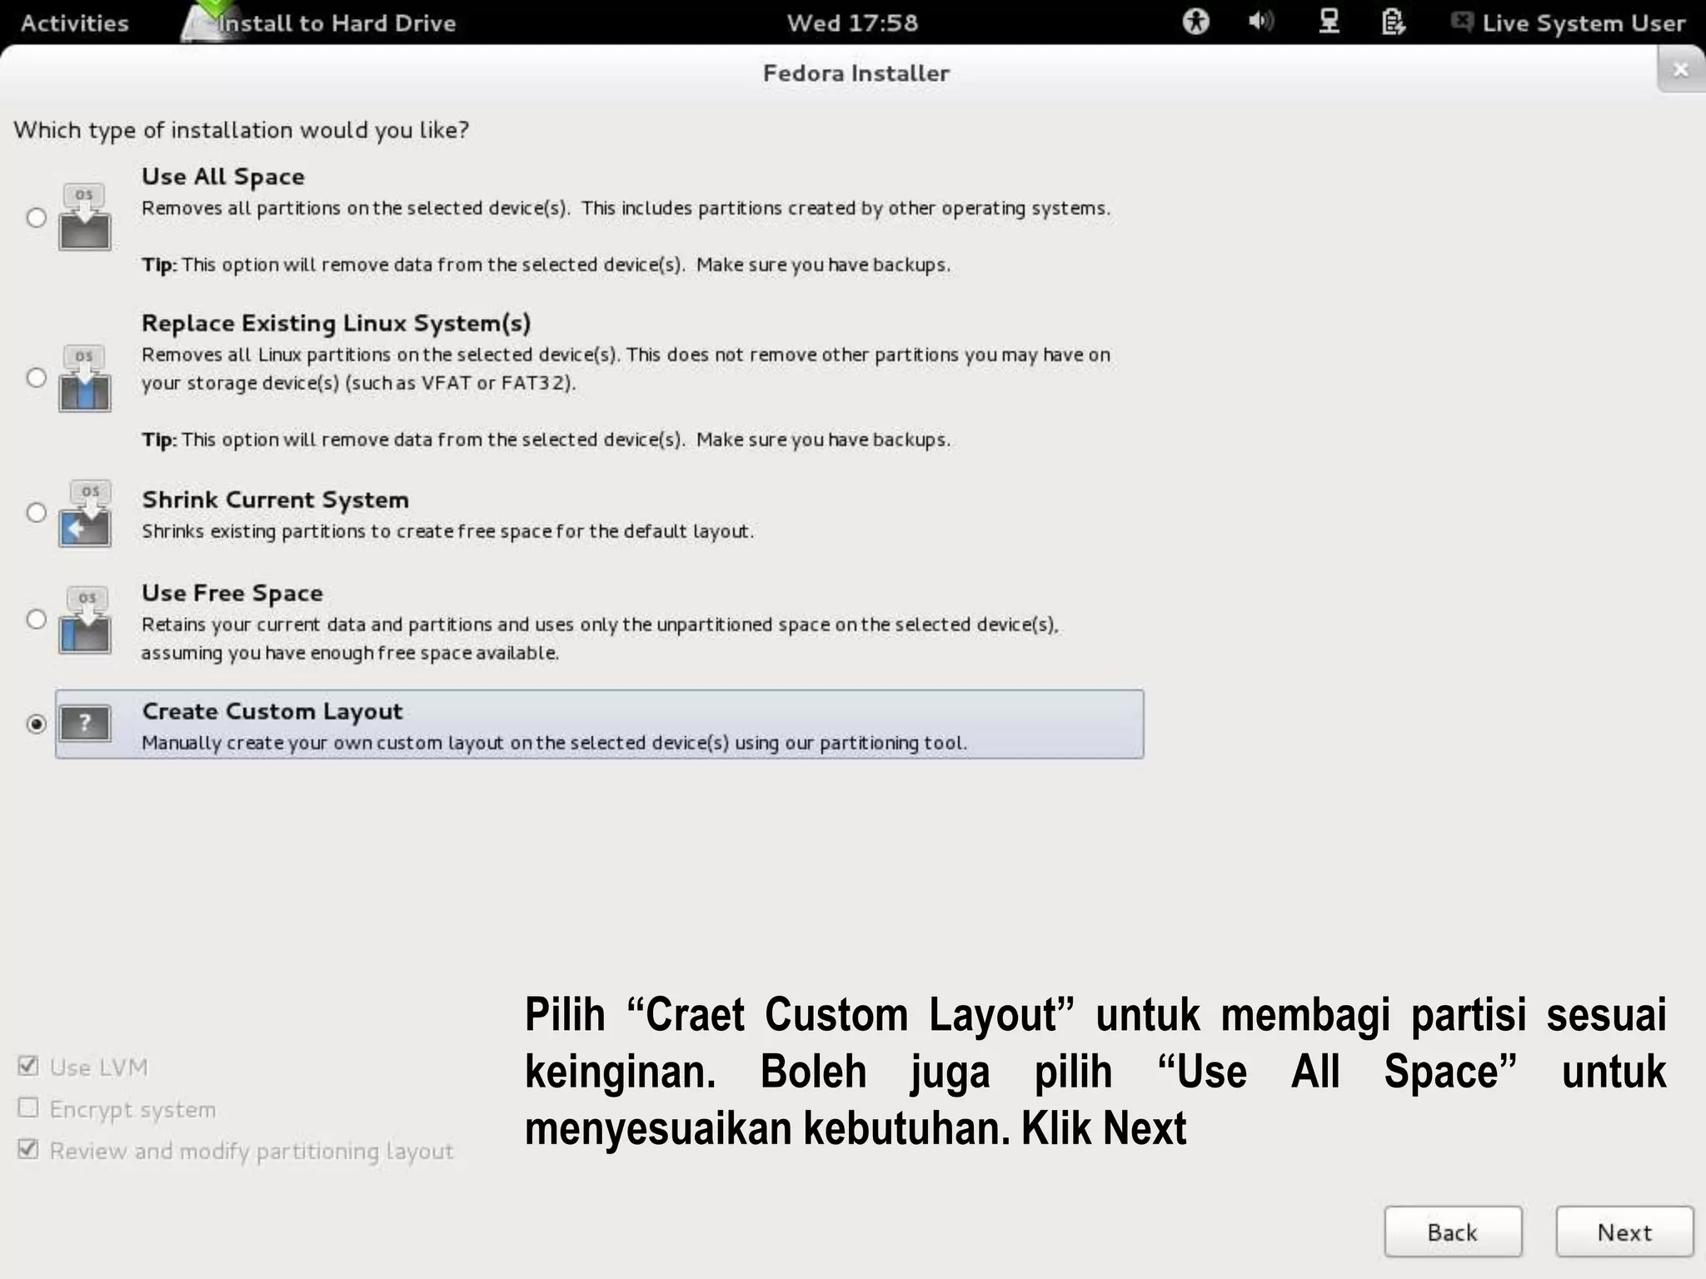Select the Shrink Current System radio button
1706x1279 pixels.
point(36,512)
